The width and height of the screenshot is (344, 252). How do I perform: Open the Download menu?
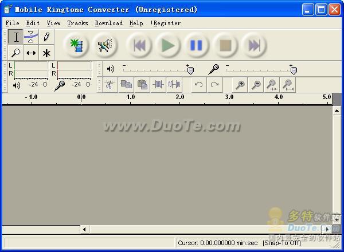click(x=109, y=23)
